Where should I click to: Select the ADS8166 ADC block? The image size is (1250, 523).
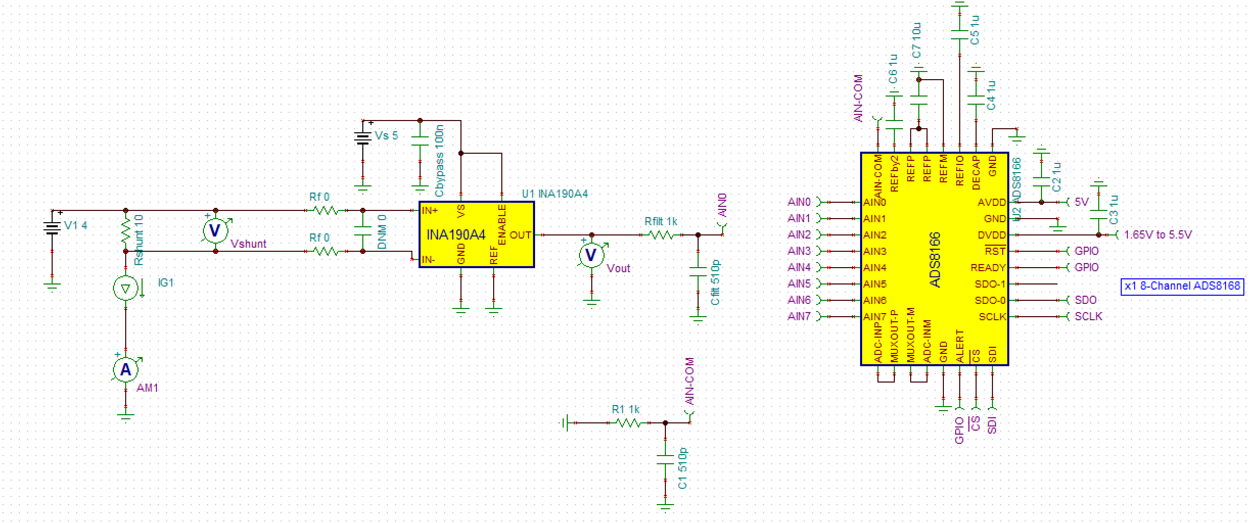pyautogui.click(x=935, y=259)
